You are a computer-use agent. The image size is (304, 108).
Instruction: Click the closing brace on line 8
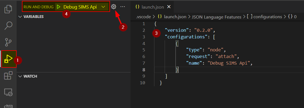click(177, 70)
